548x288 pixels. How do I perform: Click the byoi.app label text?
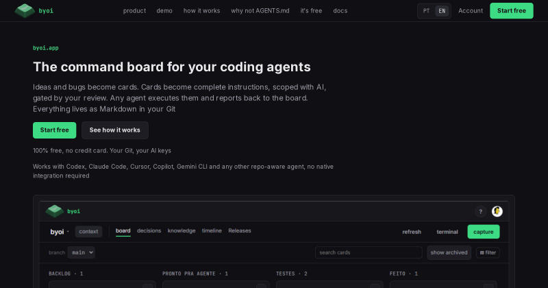click(x=46, y=48)
